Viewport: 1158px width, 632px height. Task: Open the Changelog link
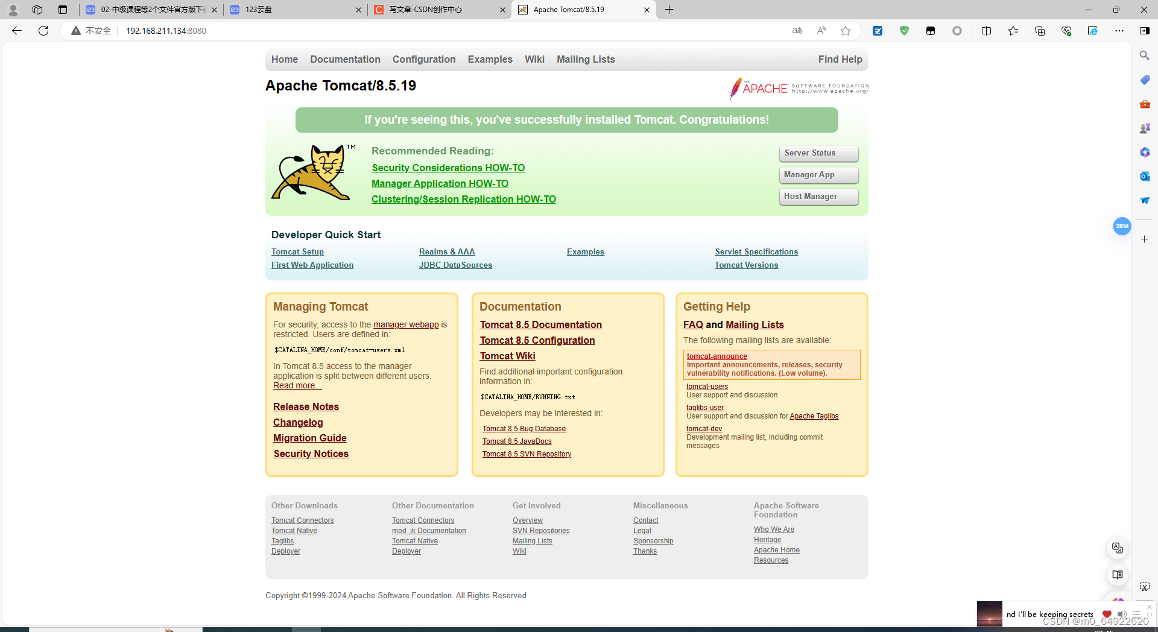tap(298, 422)
